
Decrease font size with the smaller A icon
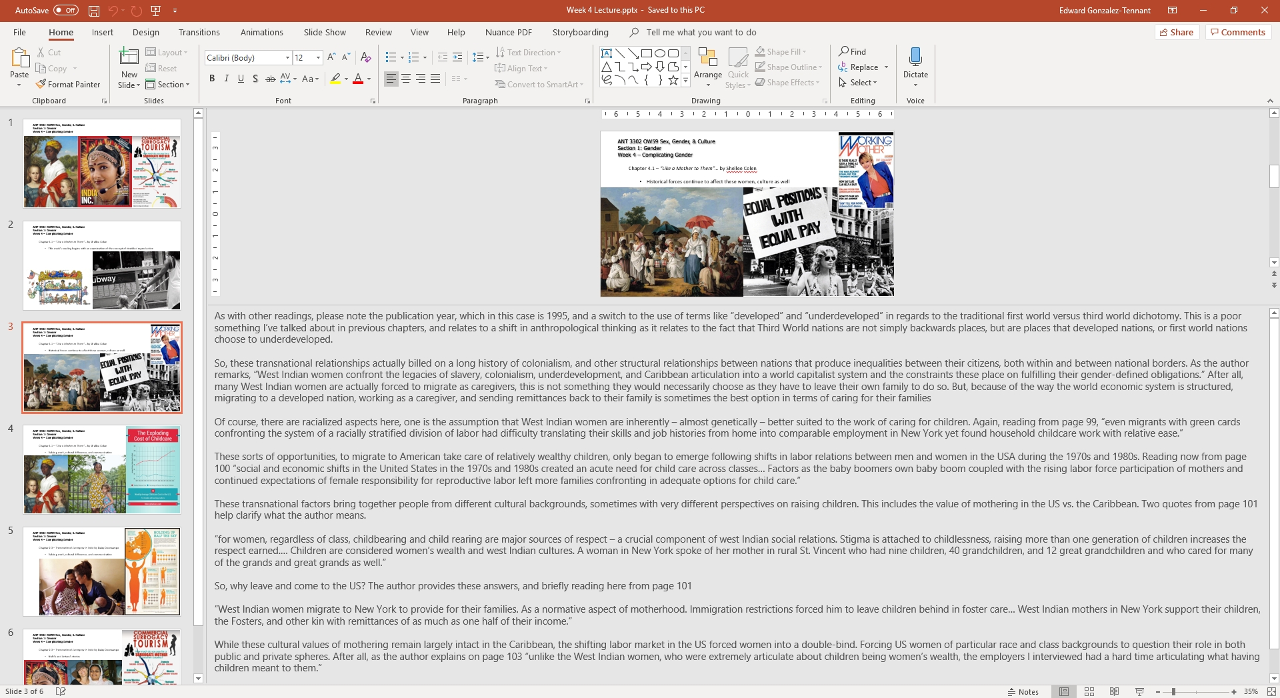click(x=347, y=58)
